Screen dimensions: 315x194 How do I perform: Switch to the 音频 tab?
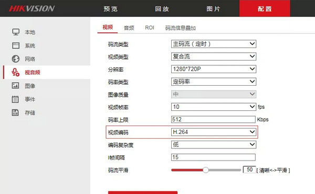pyautogui.click(x=129, y=28)
